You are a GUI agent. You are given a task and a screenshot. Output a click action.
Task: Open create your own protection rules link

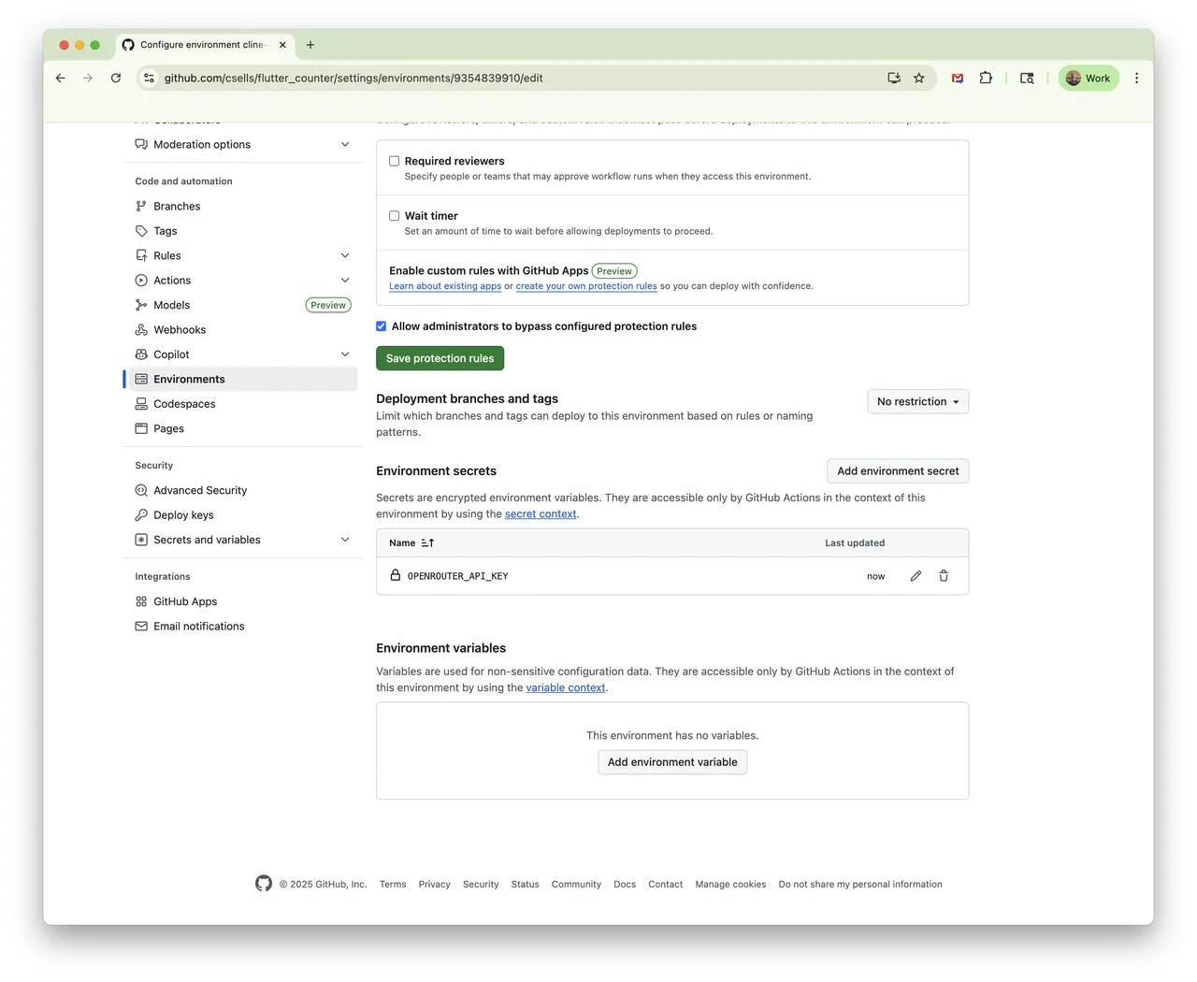tap(586, 286)
